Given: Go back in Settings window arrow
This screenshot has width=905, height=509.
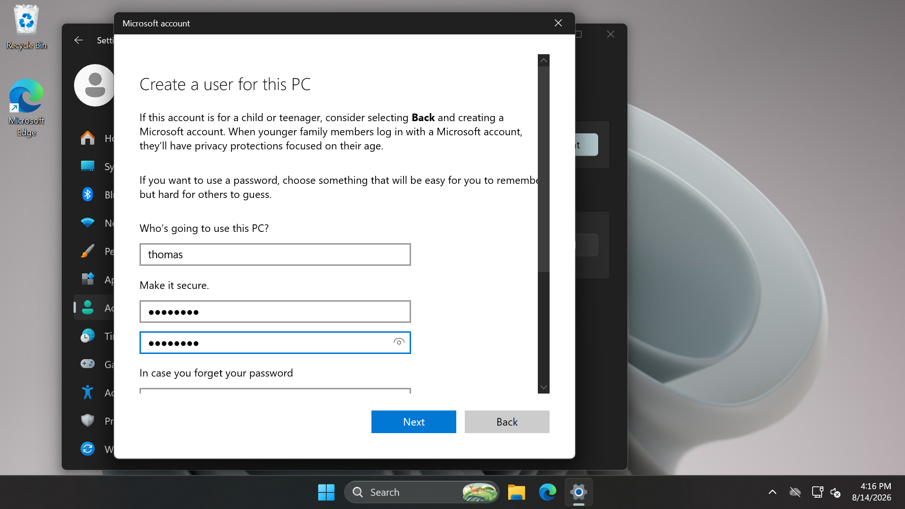Looking at the screenshot, I should click(78, 41).
